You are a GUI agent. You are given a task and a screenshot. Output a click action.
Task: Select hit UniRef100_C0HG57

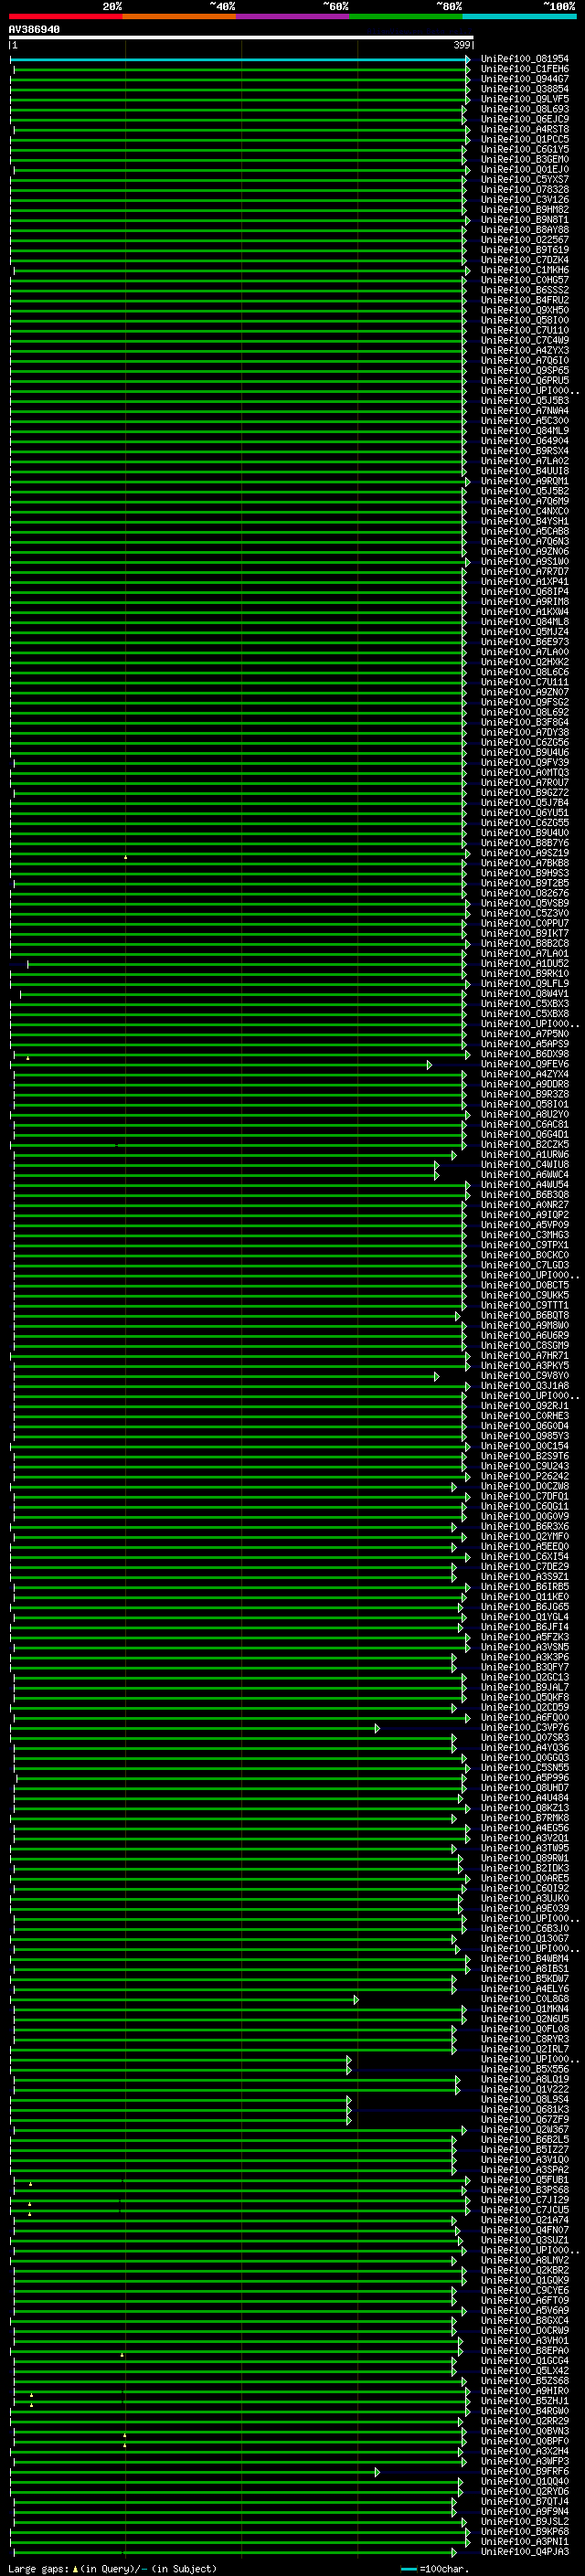pyautogui.click(x=524, y=280)
